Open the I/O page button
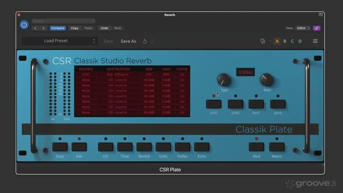The width and height of the screenshot is (343, 193). click(x=106, y=147)
